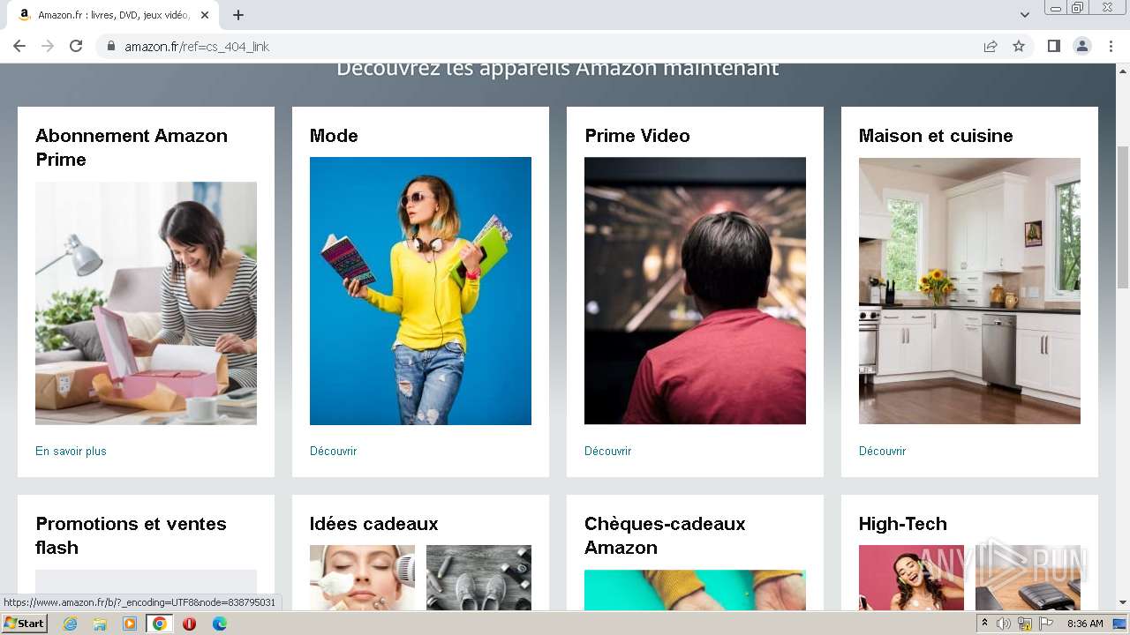This screenshot has width=1130, height=635.
Task: View site information via the lock icon
Action: pyautogui.click(x=111, y=46)
